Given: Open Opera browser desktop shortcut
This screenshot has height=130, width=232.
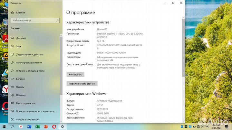Looking at the screenshot, I should [5, 108].
